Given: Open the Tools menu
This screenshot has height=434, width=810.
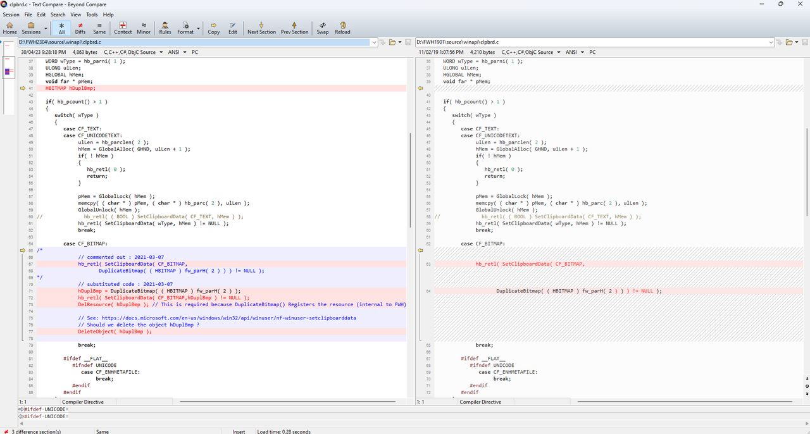Looking at the screenshot, I should (92, 14).
